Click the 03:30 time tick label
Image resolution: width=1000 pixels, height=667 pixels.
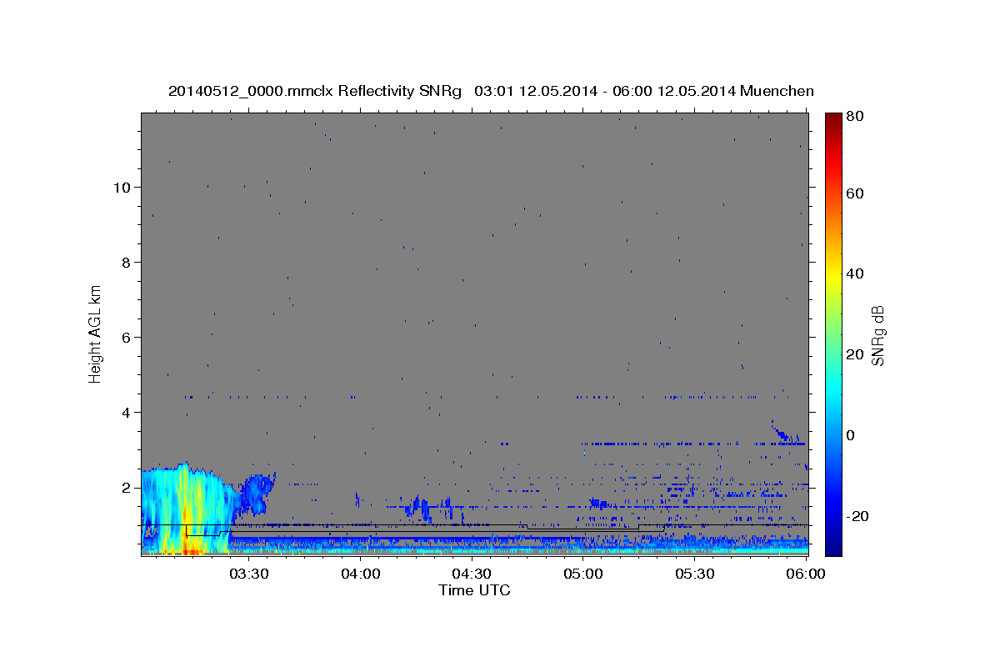[x=249, y=574]
